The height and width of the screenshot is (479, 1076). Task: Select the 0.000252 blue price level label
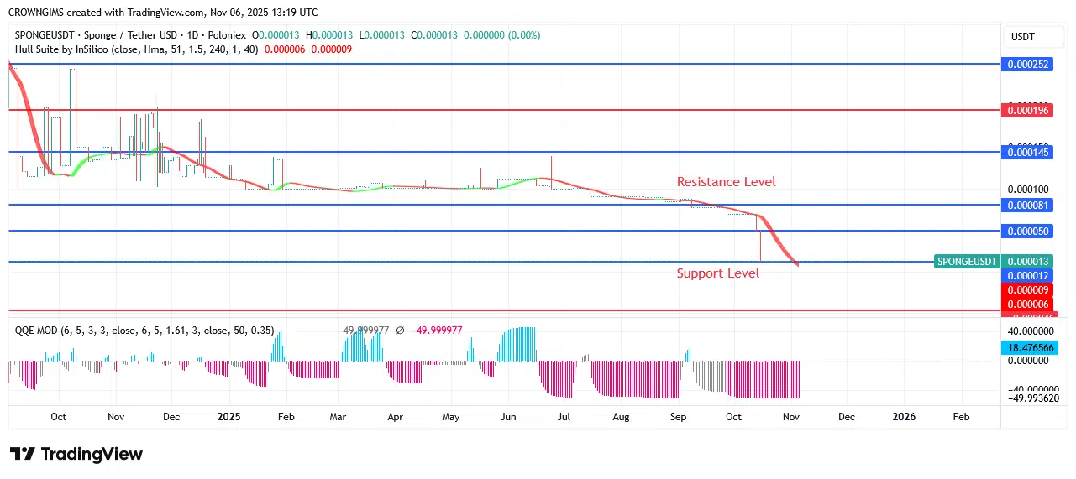[x=1029, y=65]
